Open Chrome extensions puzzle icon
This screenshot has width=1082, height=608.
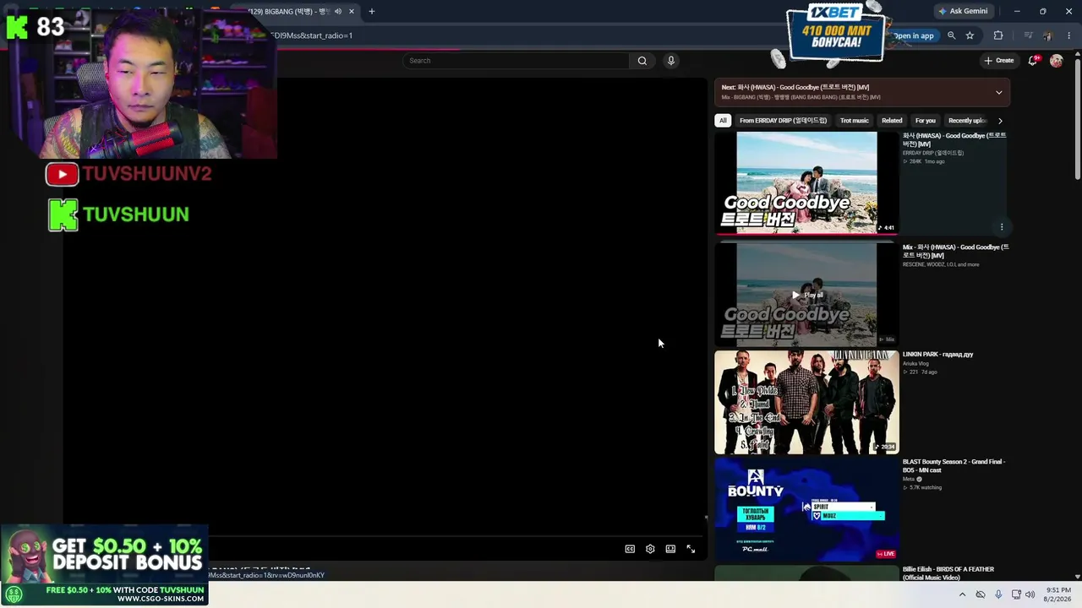(998, 35)
